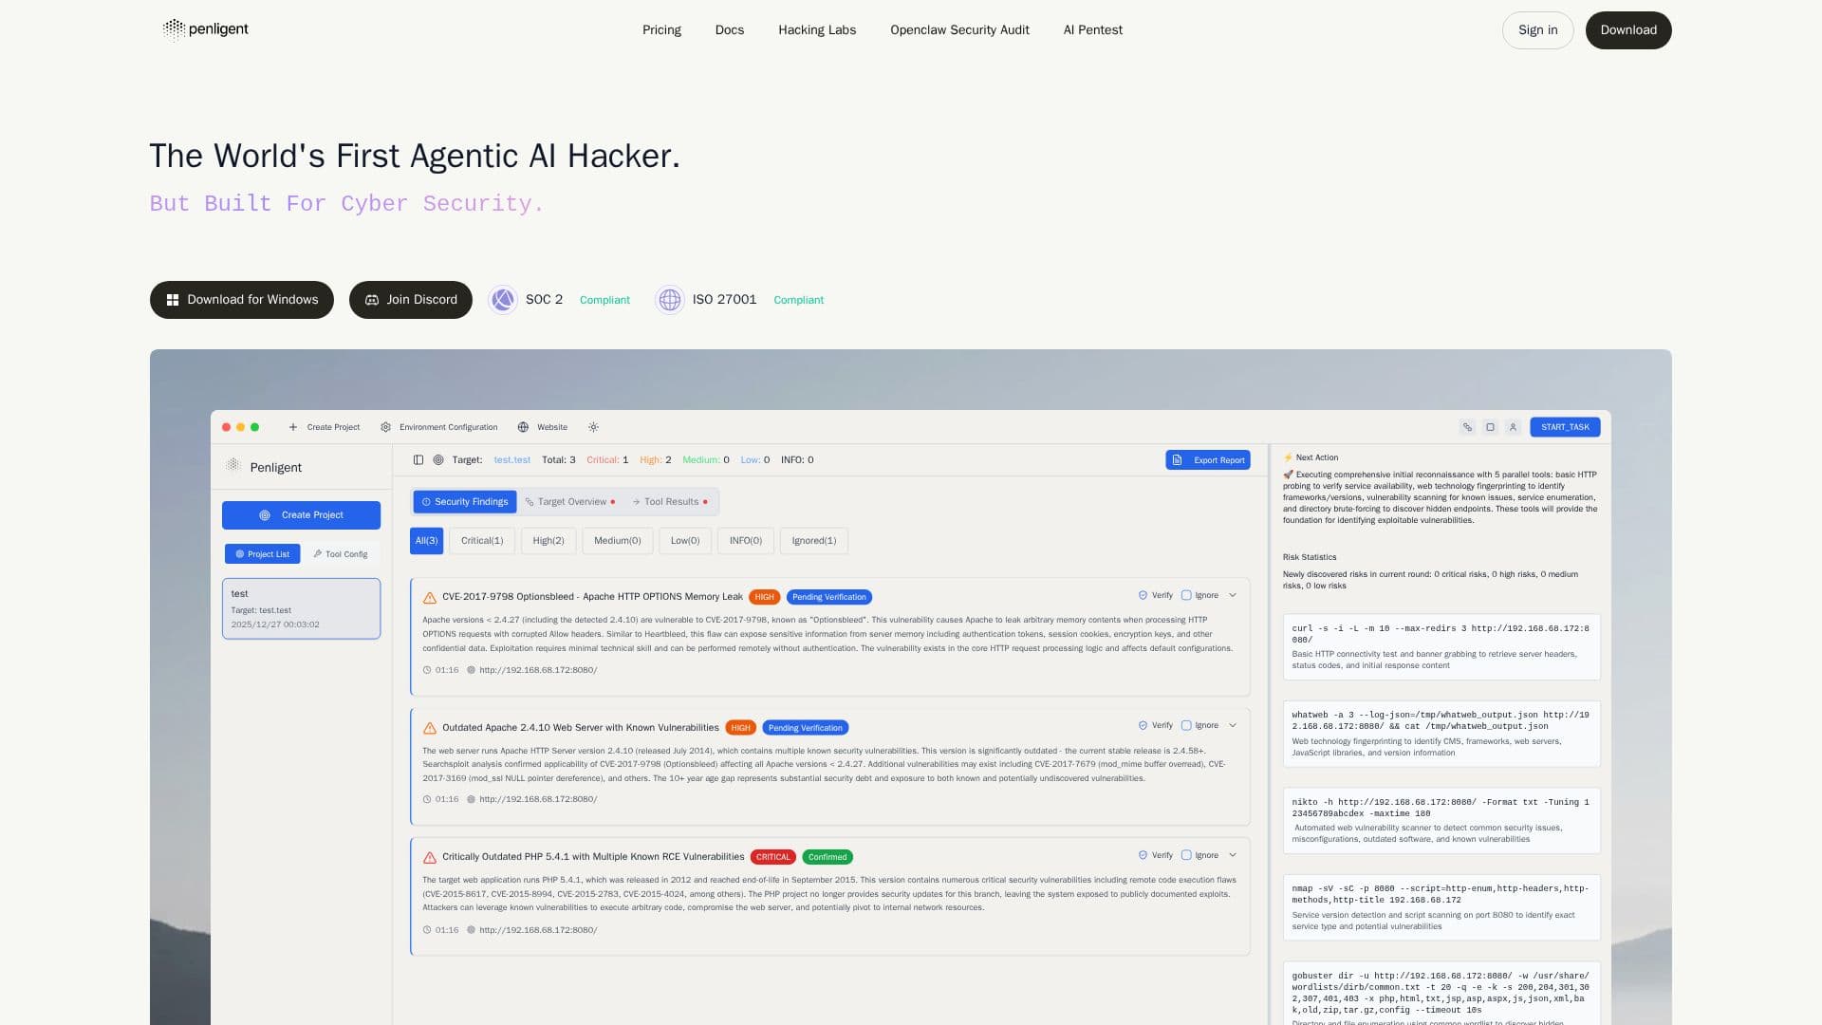This screenshot has width=1822, height=1025.
Task: Open Openclaw Security Audit page
Action: pyautogui.click(x=959, y=30)
